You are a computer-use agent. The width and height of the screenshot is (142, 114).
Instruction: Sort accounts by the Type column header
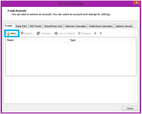coord(100,40)
